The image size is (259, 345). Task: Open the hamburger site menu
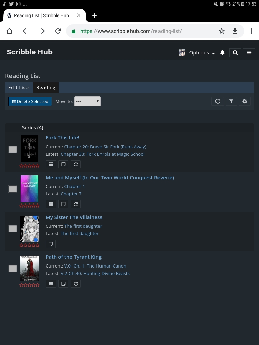pos(249,53)
